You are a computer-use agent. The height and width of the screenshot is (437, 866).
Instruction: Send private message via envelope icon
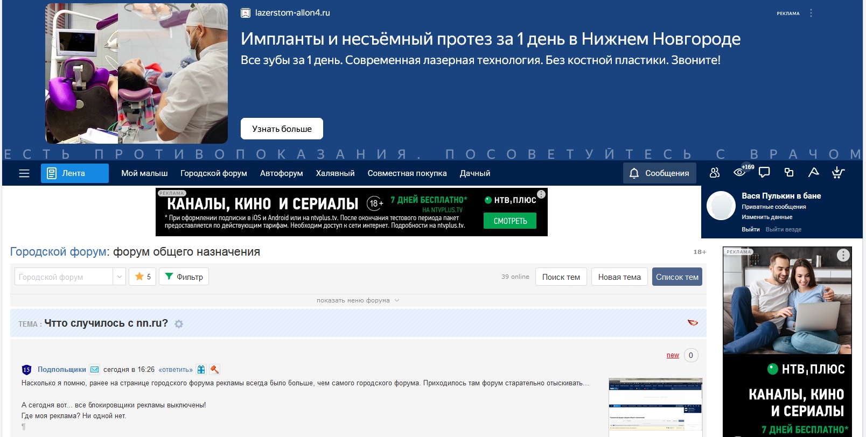(95, 370)
